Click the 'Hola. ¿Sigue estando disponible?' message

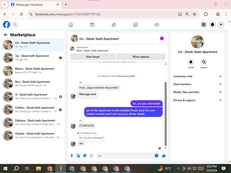(99, 88)
